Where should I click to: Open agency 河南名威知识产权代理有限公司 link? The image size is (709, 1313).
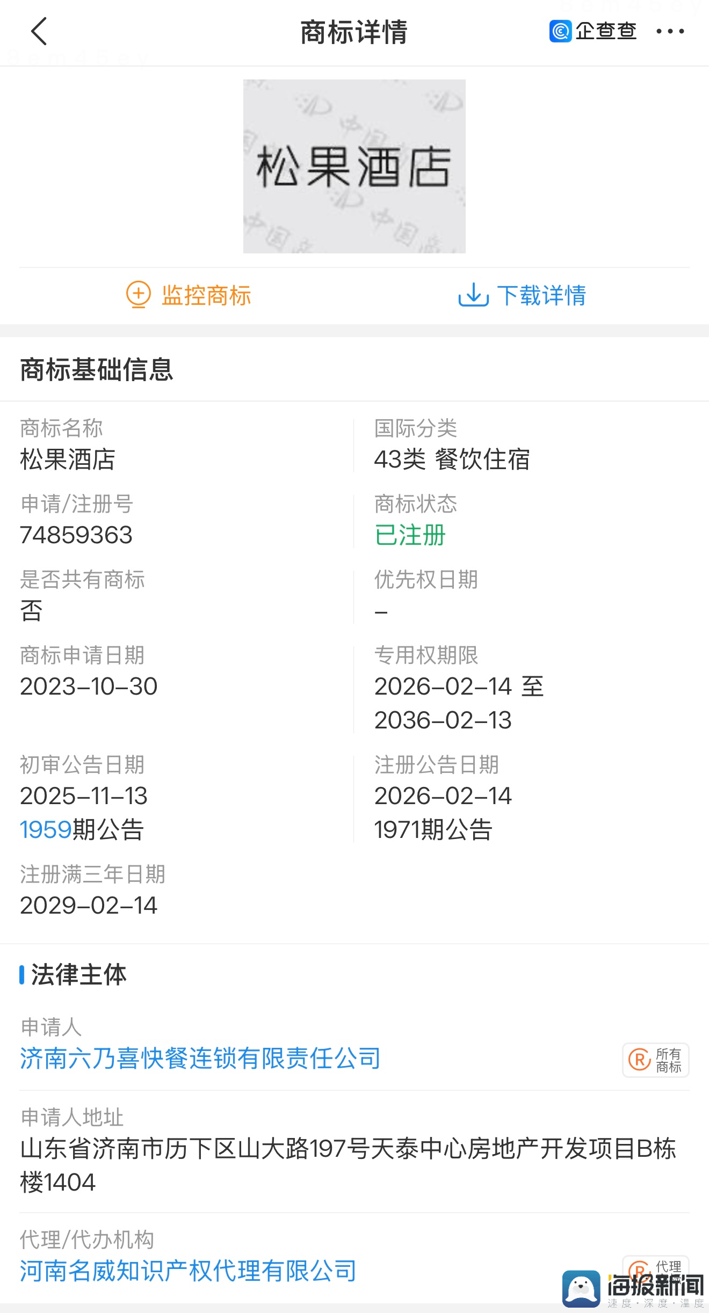[188, 1271]
